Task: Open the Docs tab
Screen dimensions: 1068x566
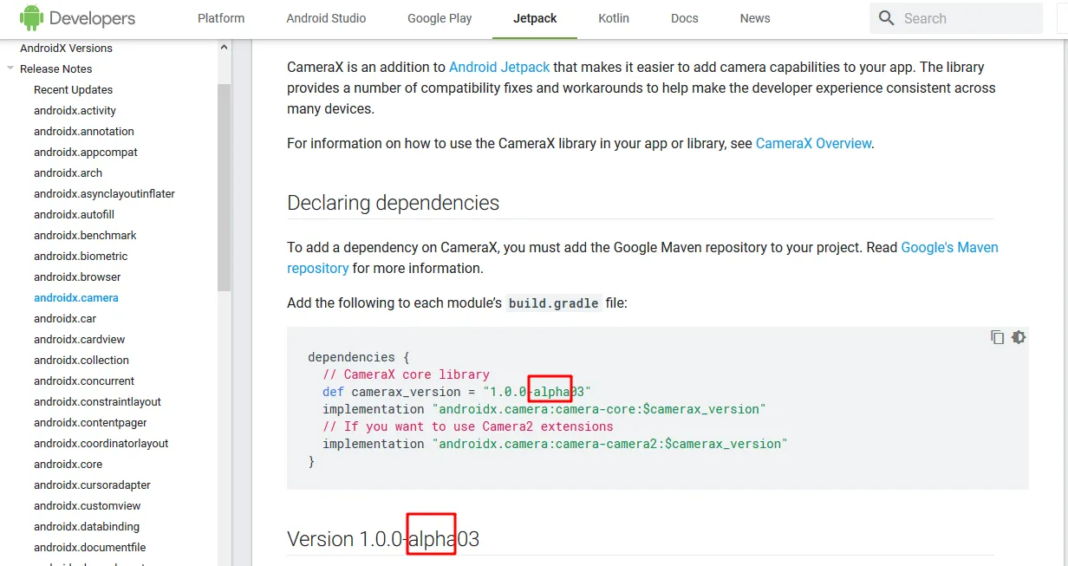Action: [685, 18]
